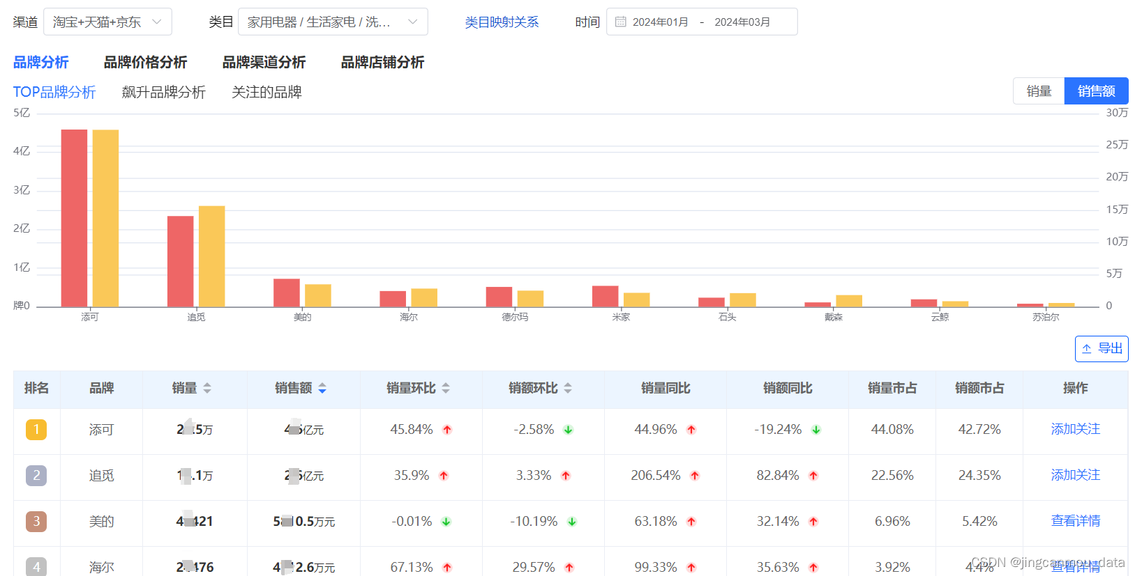Screen dimensions: 1135x576
Task: Click down arrow beside -10.19%
Action: [572, 522]
